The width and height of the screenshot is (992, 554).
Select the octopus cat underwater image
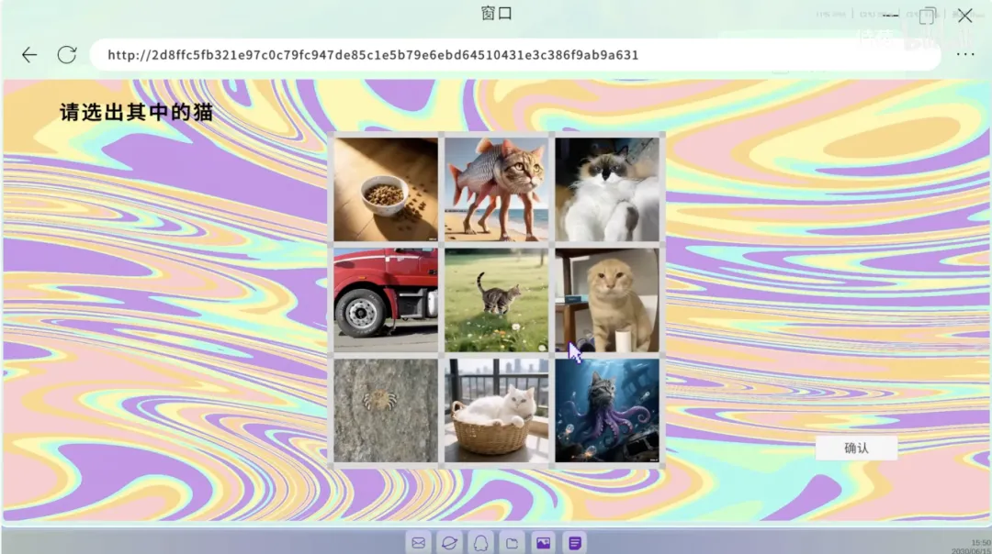coord(607,411)
